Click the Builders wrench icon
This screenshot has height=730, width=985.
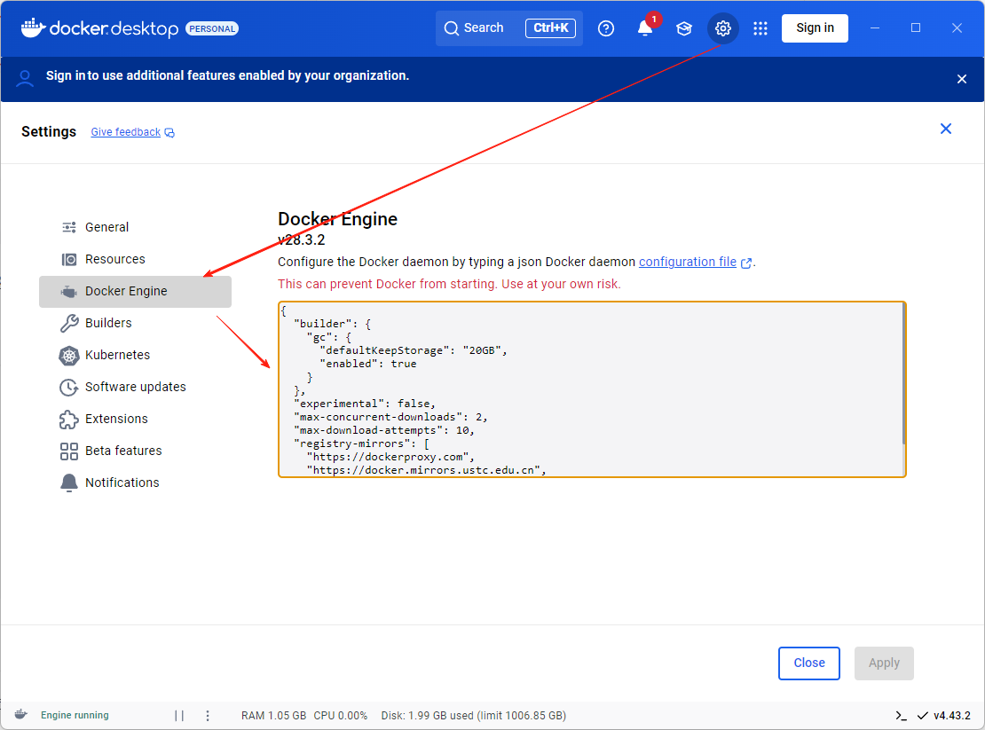69,323
